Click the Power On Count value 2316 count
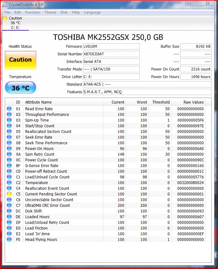218x269 pixels. (196, 69)
